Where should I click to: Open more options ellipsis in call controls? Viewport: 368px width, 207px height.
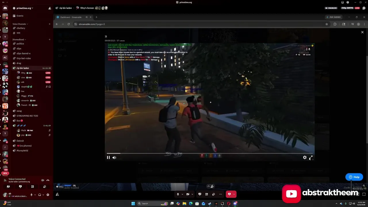(x=221, y=194)
